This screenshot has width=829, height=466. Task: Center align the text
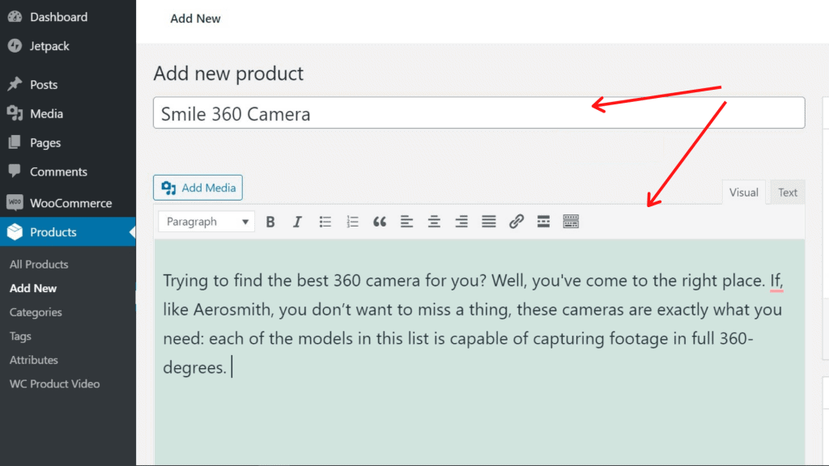tap(434, 222)
